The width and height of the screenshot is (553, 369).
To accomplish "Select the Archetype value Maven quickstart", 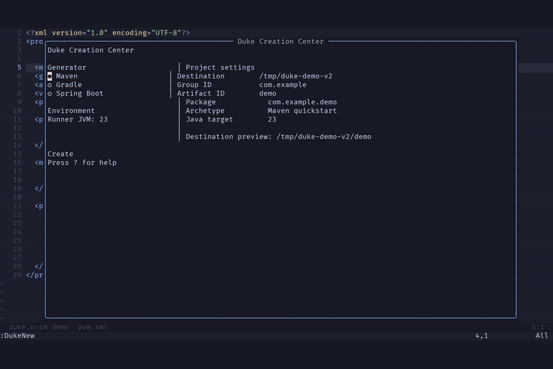I will pyautogui.click(x=302, y=111).
